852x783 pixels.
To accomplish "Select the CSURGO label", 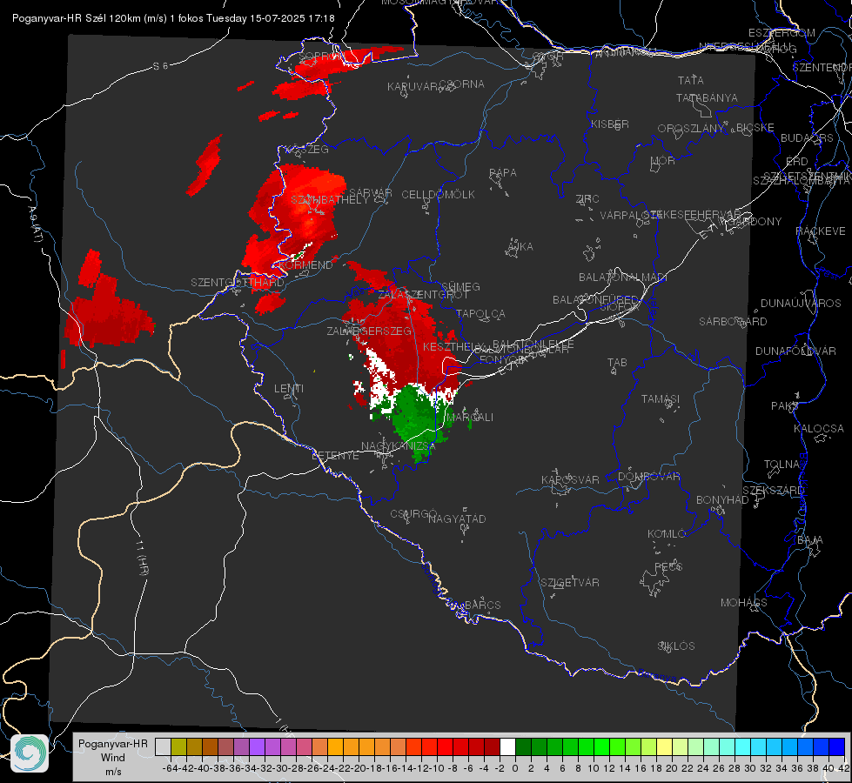I will pos(414,514).
